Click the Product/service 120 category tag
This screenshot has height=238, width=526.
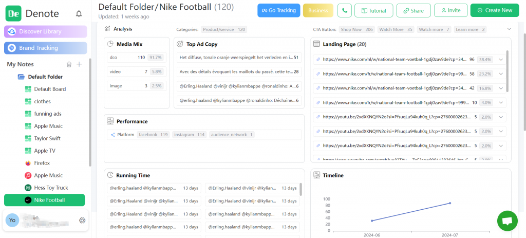[224, 29]
